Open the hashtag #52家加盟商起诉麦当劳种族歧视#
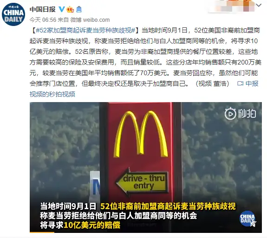267x238 pixels. 85,30
